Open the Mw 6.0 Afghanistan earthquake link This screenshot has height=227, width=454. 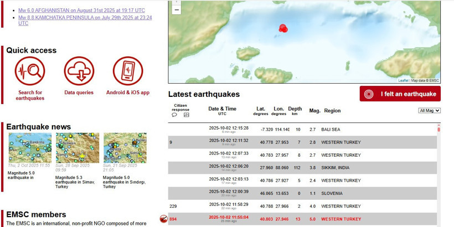(x=81, y=11)
